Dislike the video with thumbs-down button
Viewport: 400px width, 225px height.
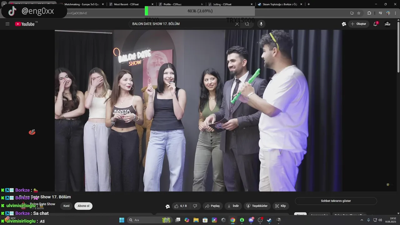coord(195,206)
